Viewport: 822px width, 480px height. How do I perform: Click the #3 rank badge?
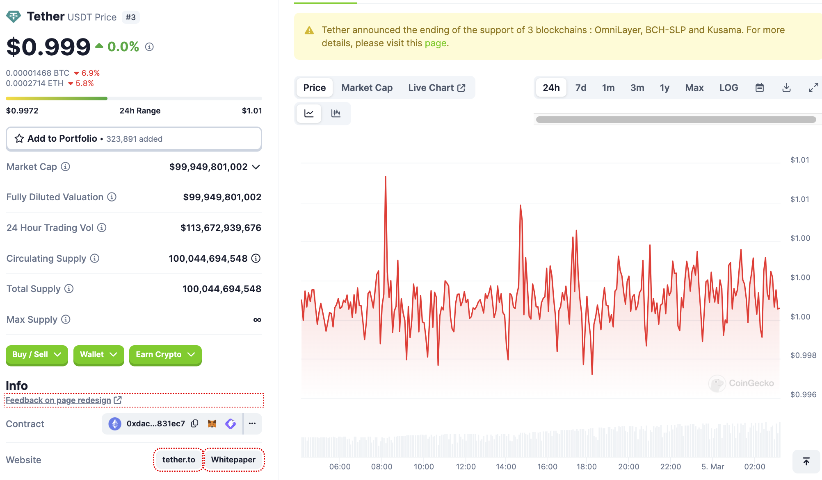click(131, 17)
